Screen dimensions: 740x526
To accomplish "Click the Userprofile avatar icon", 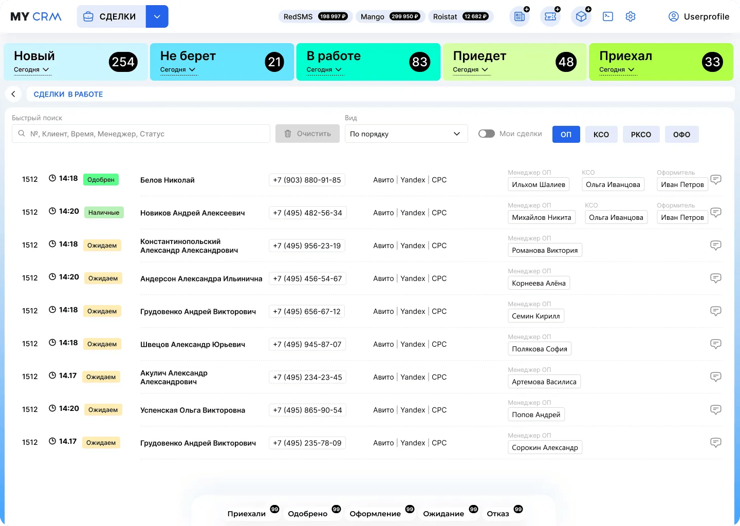I will click(674, 16).
